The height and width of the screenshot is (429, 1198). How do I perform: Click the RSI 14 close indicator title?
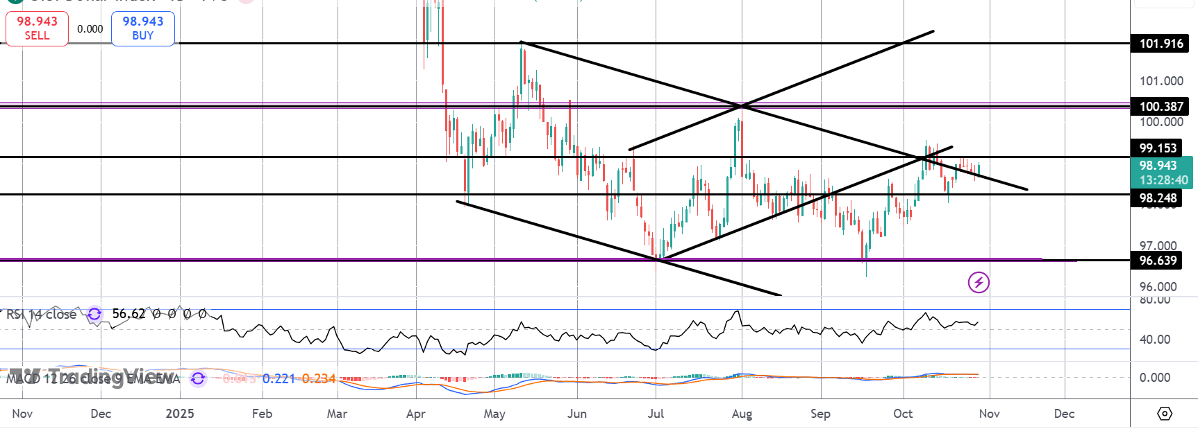point(42,315)
